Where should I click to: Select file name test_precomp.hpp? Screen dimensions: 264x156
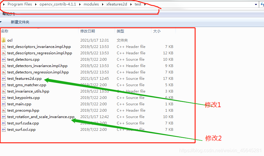23,110
